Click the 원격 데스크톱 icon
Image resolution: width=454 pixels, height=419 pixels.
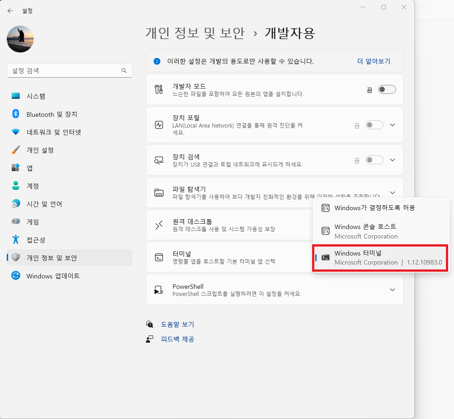159,225
